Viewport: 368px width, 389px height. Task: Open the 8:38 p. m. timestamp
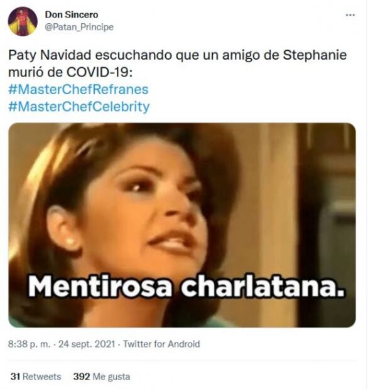coord(29,344)
